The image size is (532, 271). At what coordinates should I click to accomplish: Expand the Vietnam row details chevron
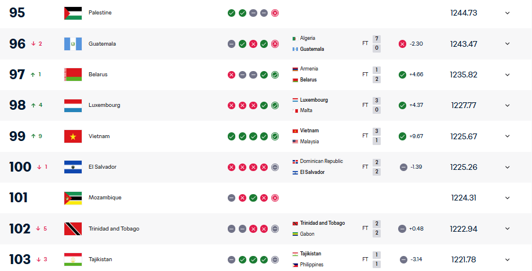507,136
